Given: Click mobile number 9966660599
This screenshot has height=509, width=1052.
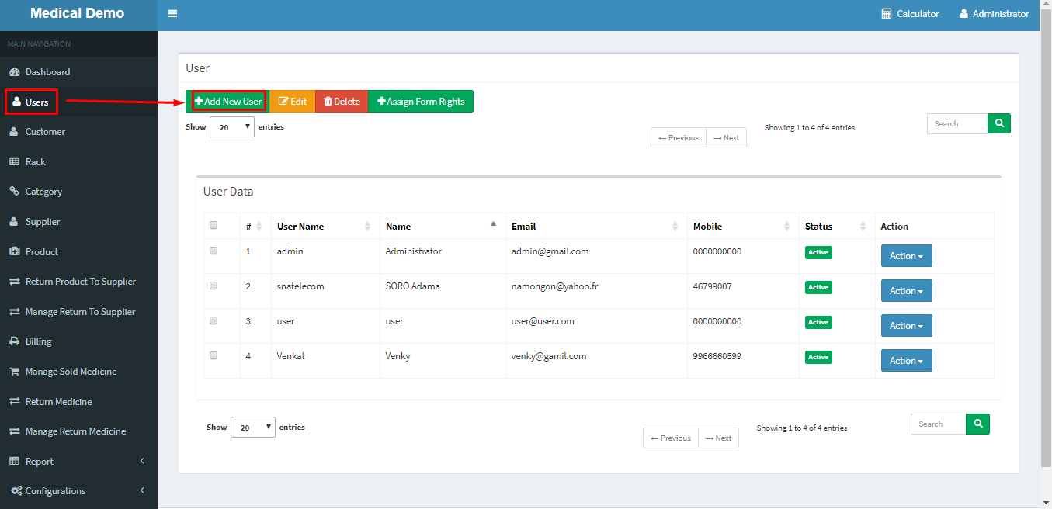Looking at the screenshot, I should [717, 356].
